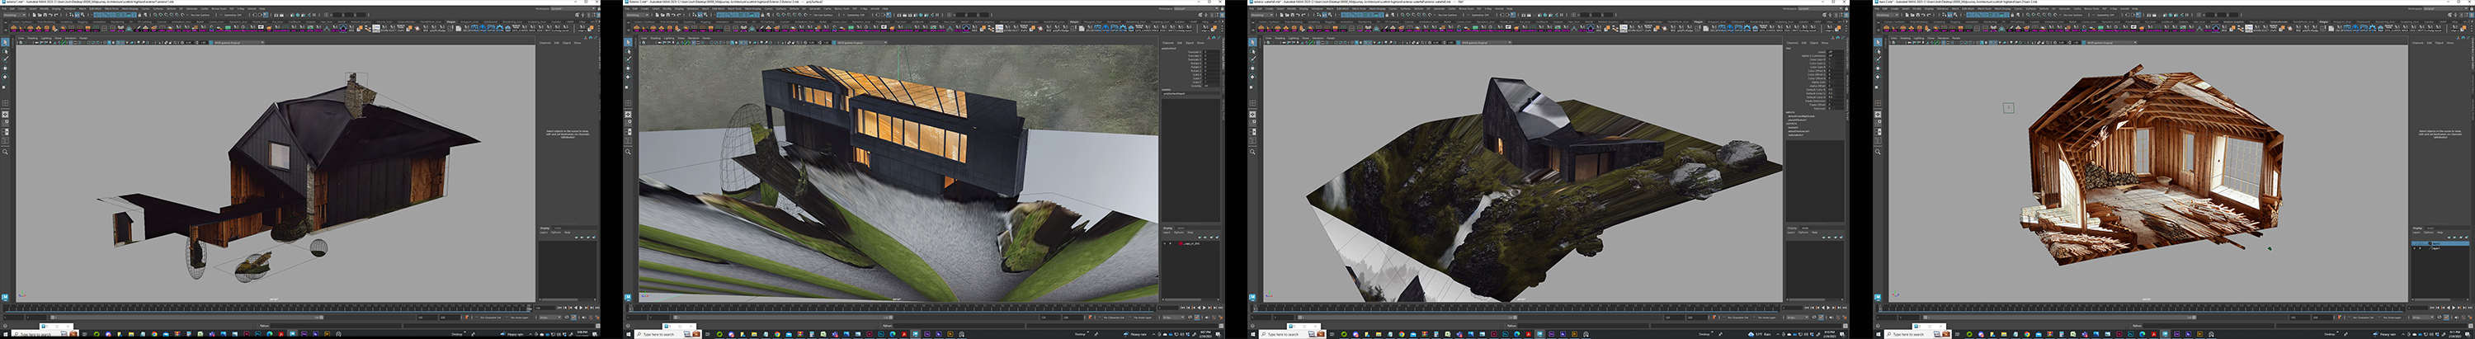Click the Paint Selection tool in the third Maya window
2475x339 pixels.
1253,58
